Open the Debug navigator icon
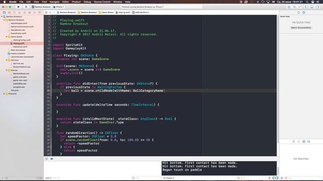This screenshot has height=181, width=323. point(29,13)
